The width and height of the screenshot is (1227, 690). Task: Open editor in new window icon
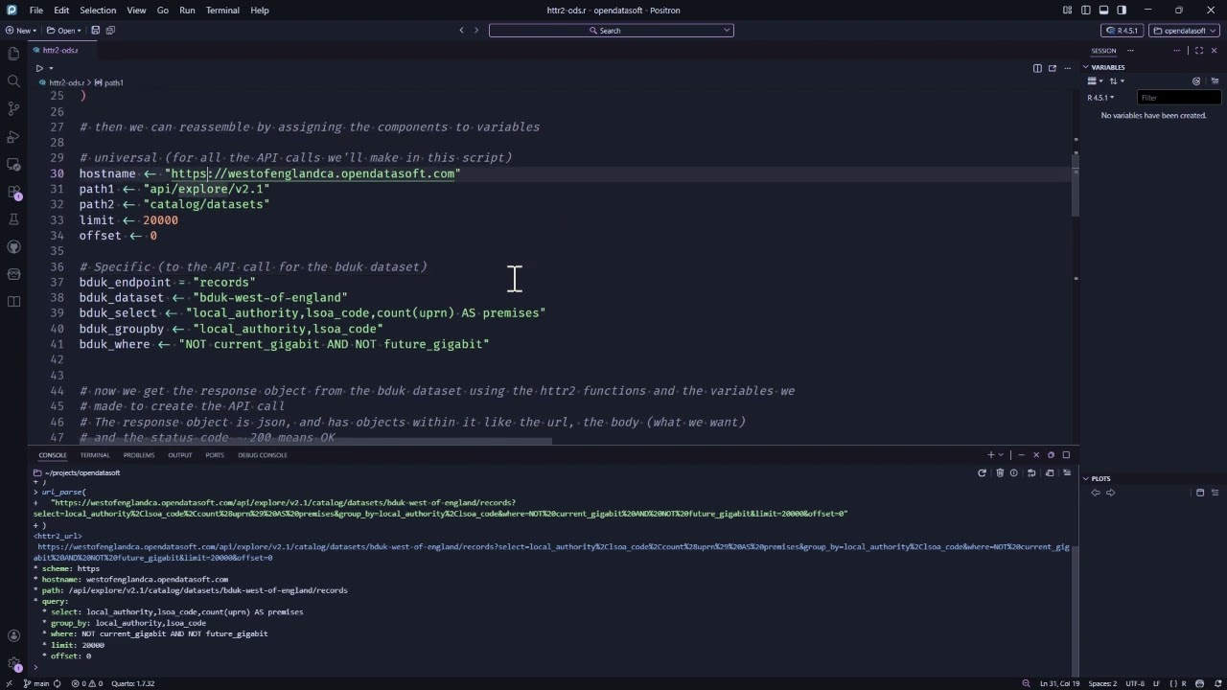(1052, 68)
